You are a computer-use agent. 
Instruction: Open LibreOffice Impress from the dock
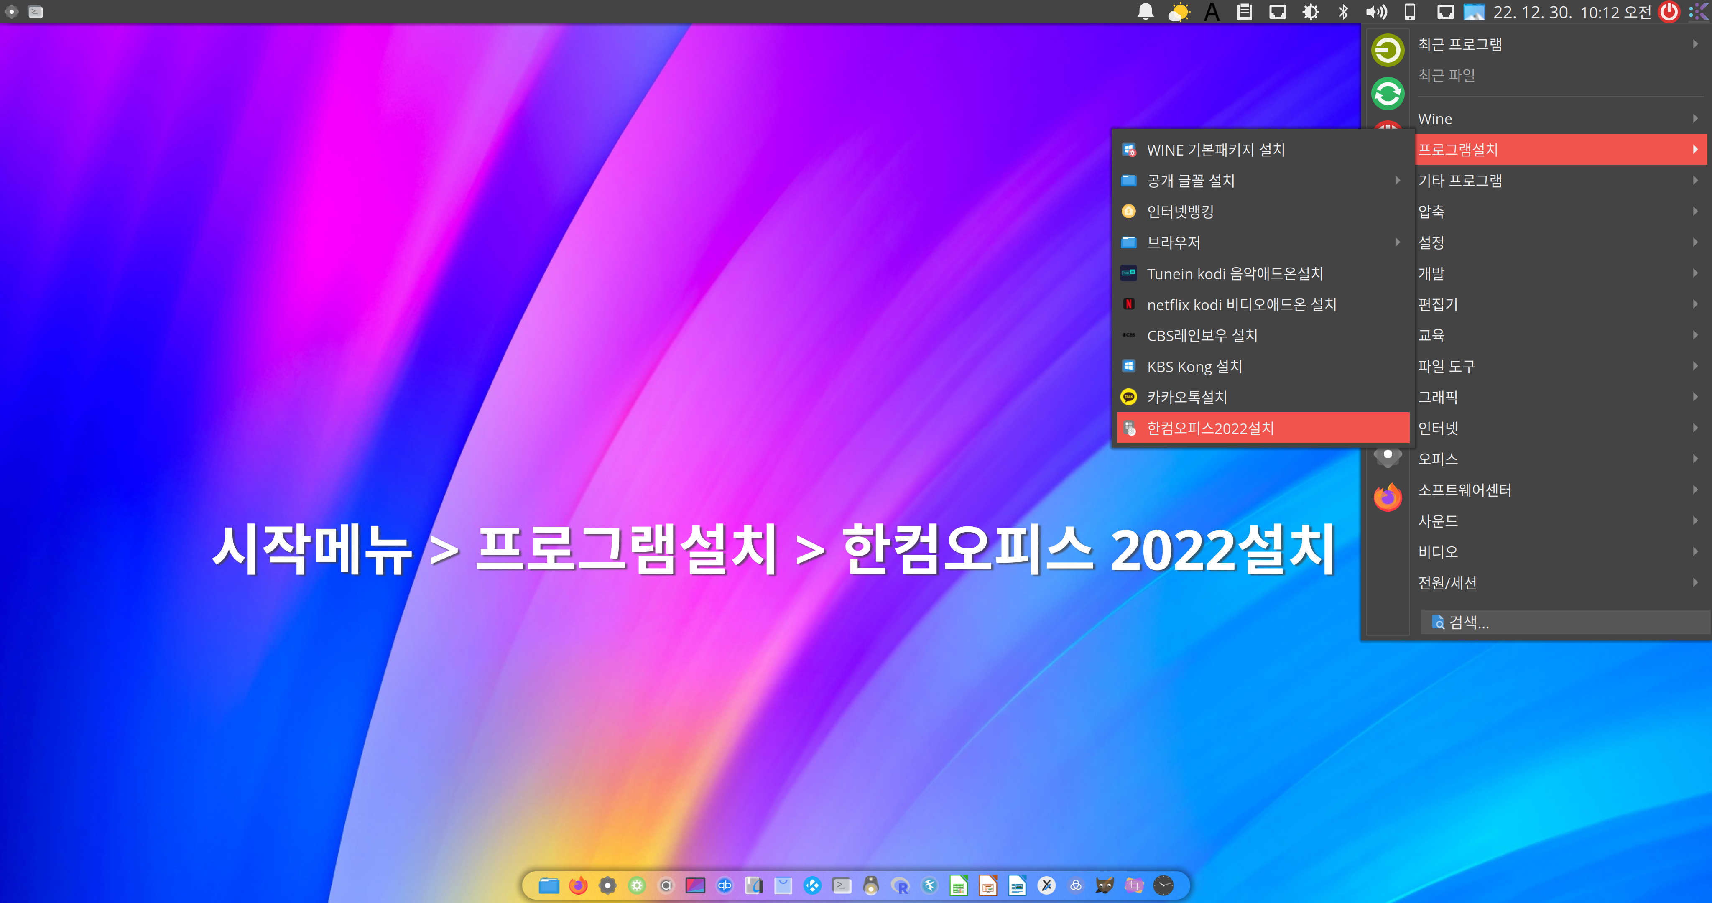tap(987, 885)
